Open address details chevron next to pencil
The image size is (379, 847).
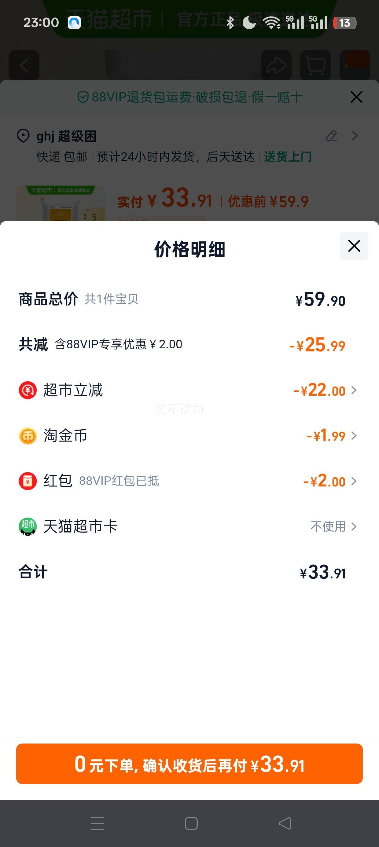355,136
